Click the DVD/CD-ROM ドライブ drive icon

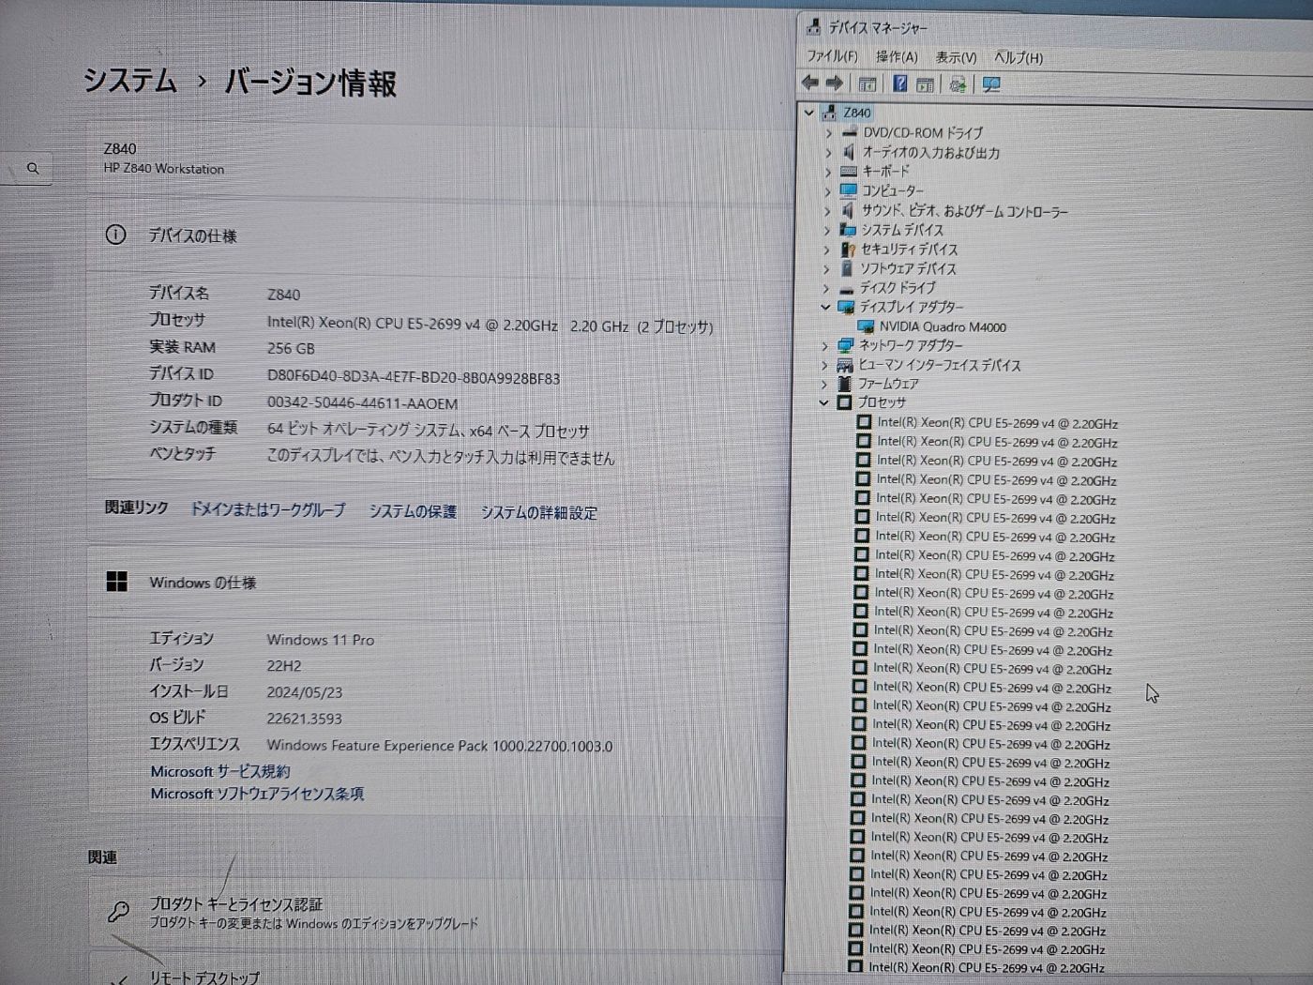point(850,132)
